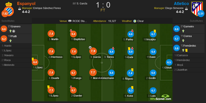Open the Espanyol team name link
The width and height of the screenshot is (206, 103).
pyautogui.click(x=26, y=4)
